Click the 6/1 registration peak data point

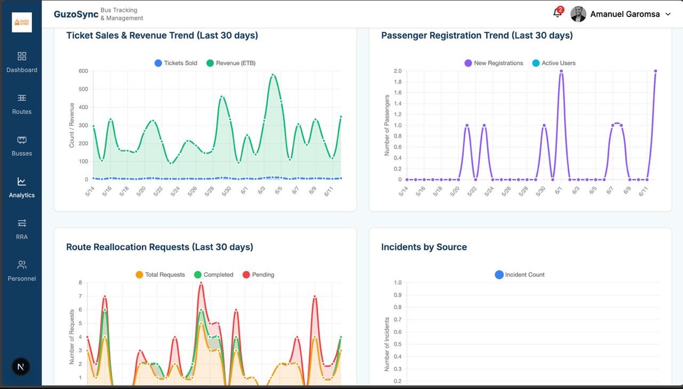[x=561, y=71]
